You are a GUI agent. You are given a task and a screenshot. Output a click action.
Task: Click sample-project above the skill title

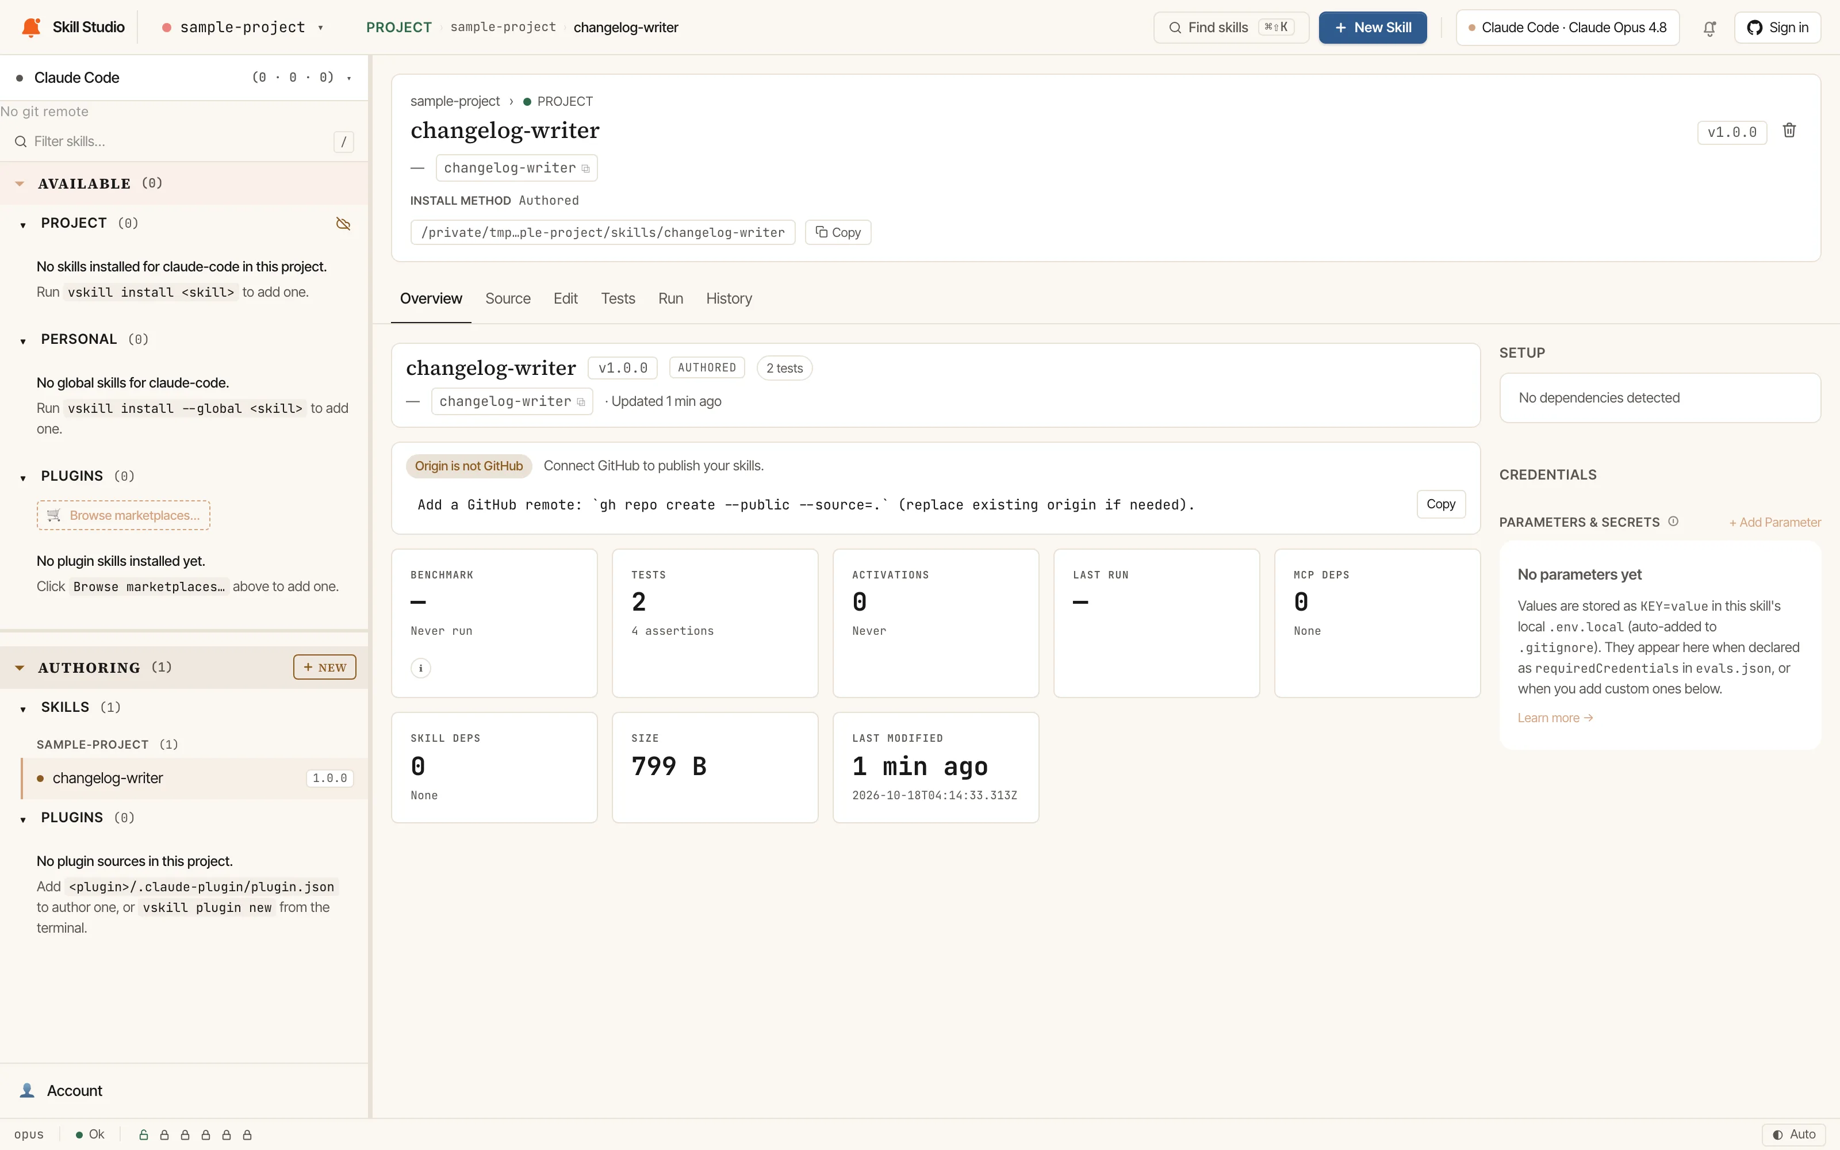(455, 101)
